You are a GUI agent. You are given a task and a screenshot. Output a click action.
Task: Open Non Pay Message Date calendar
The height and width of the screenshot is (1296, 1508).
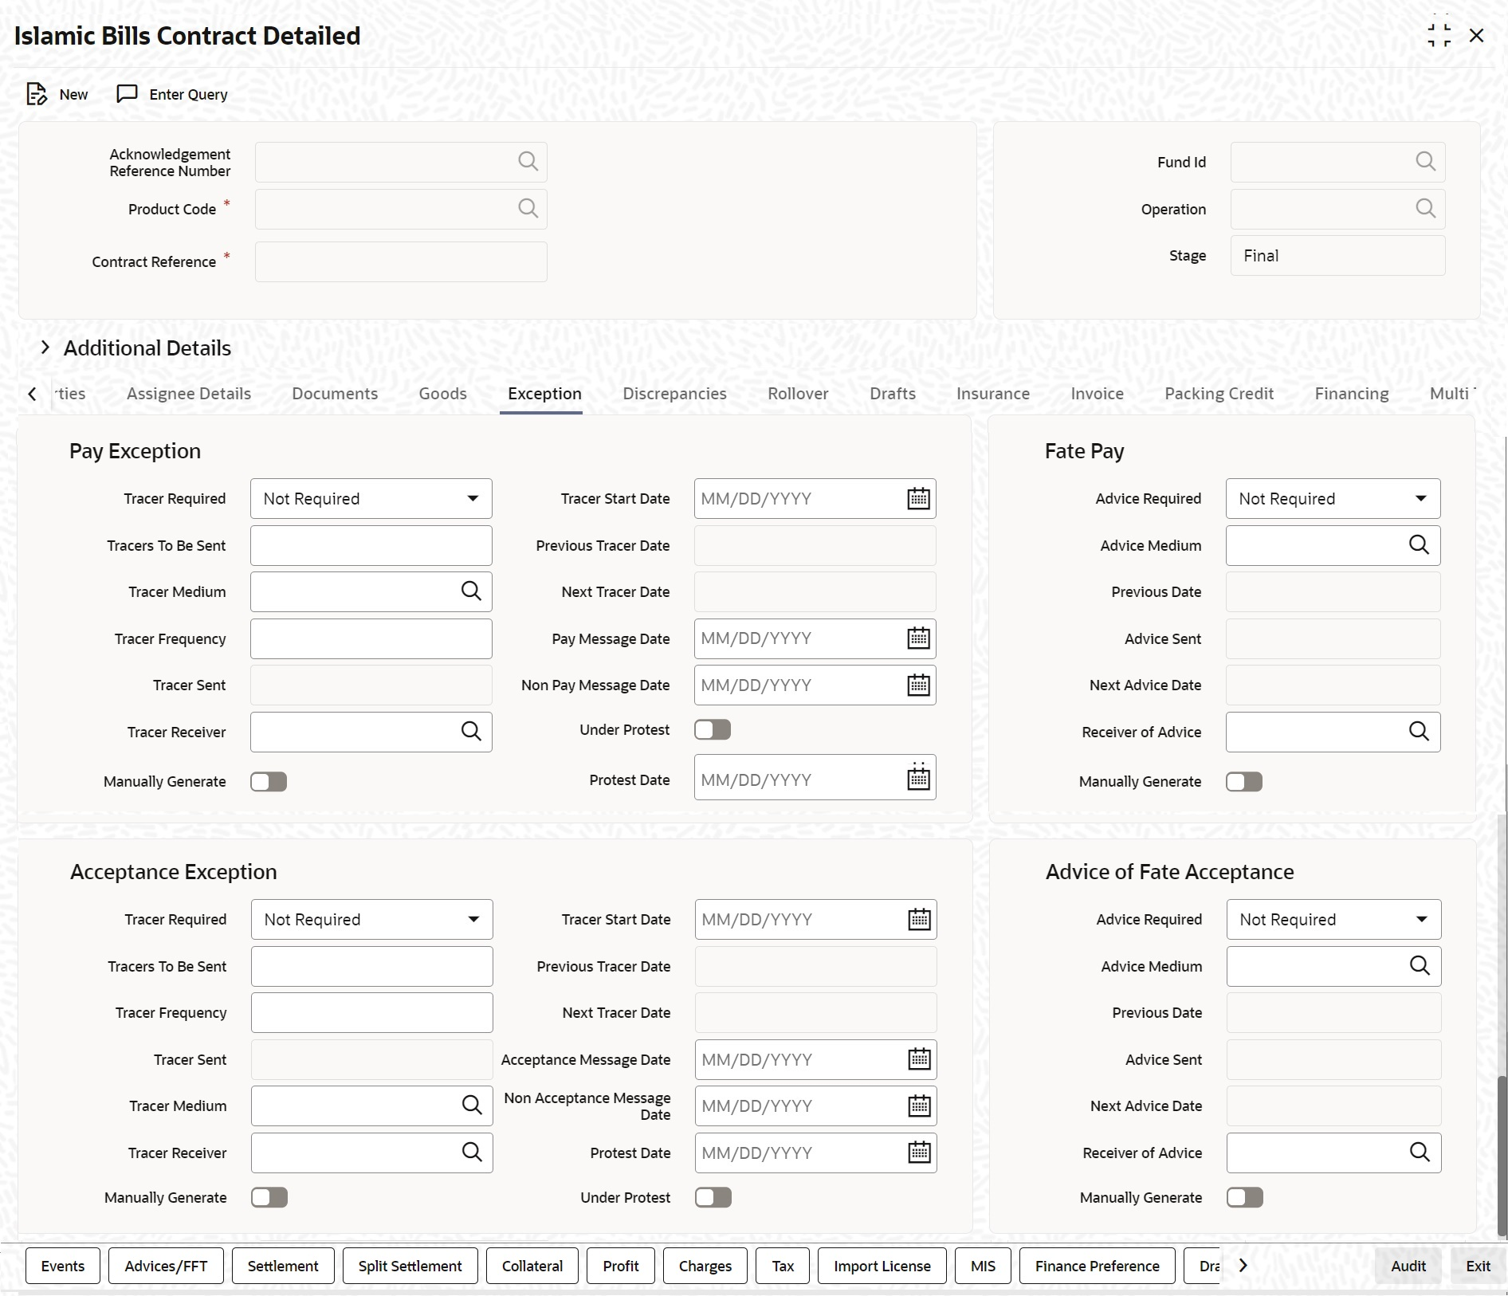pos(918,685)
